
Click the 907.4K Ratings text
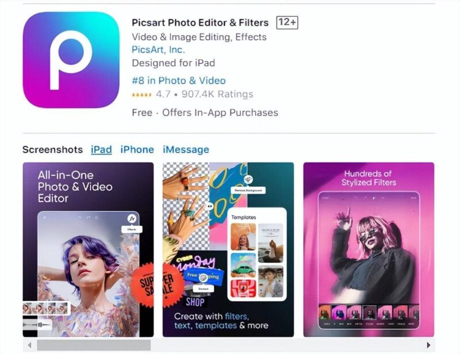(217, 94)
